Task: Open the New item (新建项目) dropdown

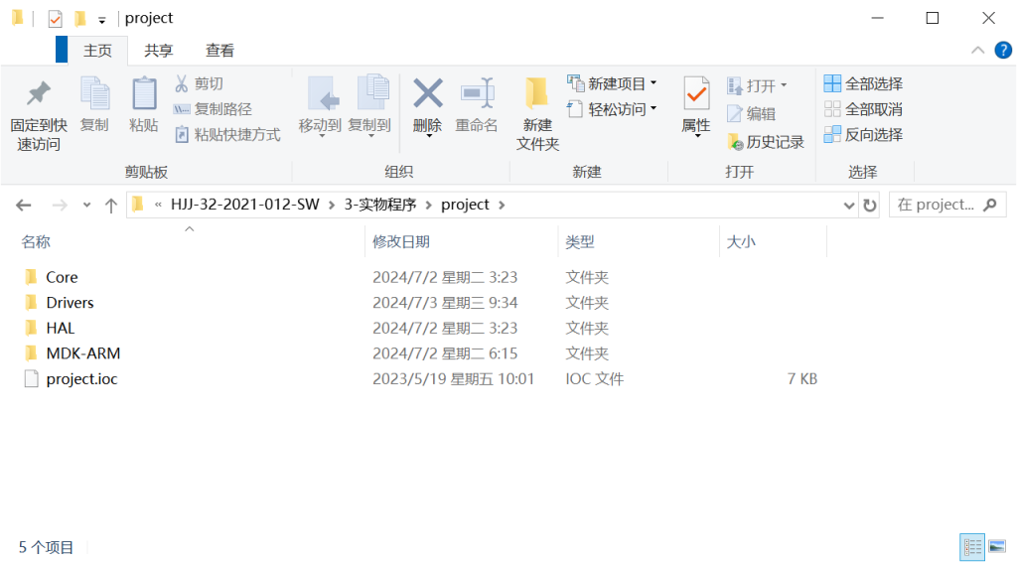Action: [612, 83]
